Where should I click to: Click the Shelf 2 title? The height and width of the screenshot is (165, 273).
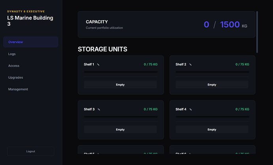(x=181, y=64)
